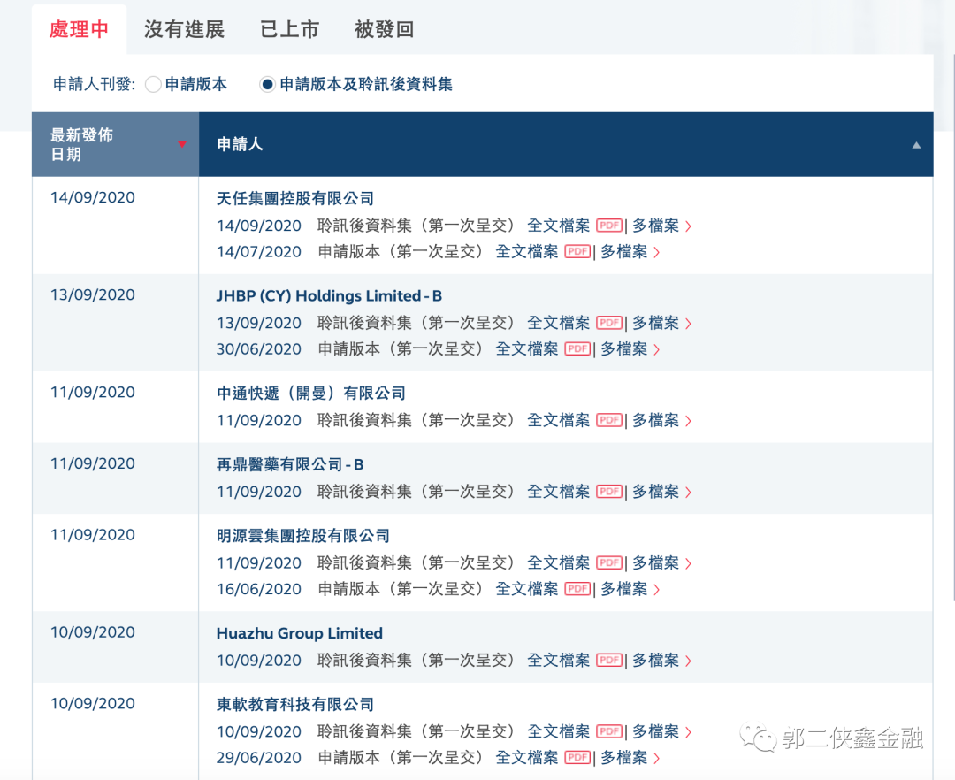Screen dimensions: 955x780
Task: Open PDF icon for 明源雲 11/09/2020 聆訊後資料集
Action: [x=609, y=562]
